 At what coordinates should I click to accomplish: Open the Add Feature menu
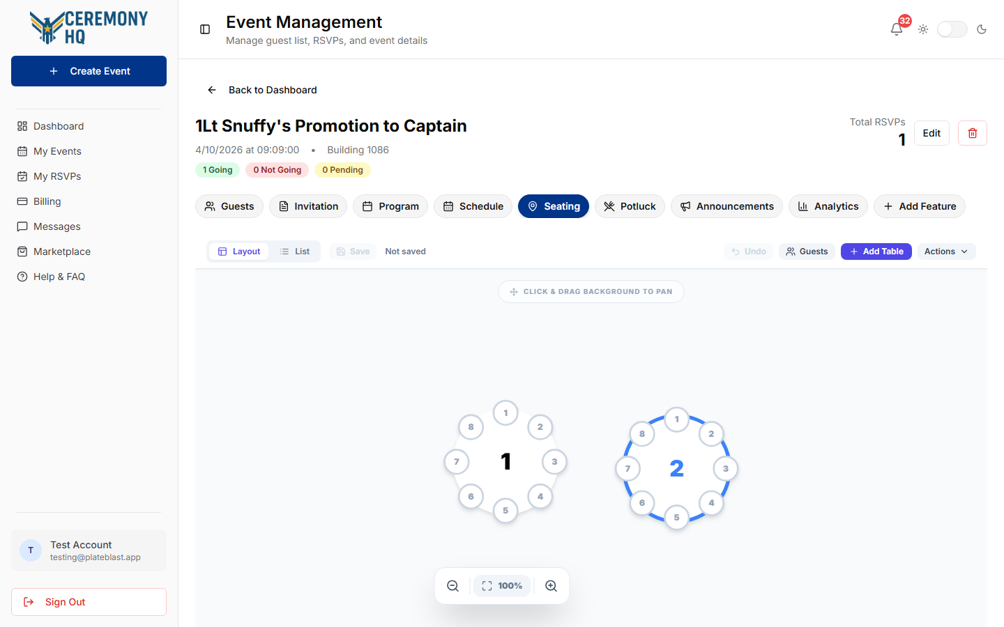920,206
